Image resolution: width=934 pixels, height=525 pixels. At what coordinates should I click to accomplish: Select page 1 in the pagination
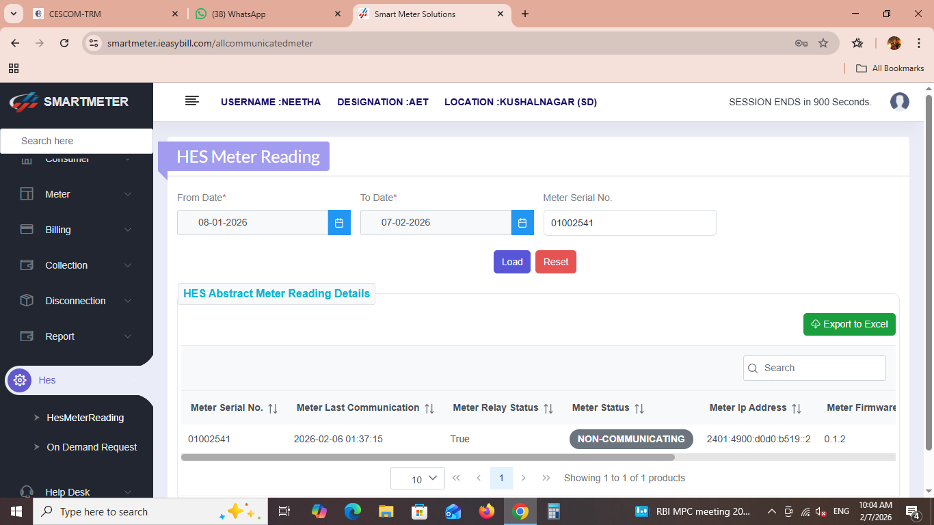501,478
